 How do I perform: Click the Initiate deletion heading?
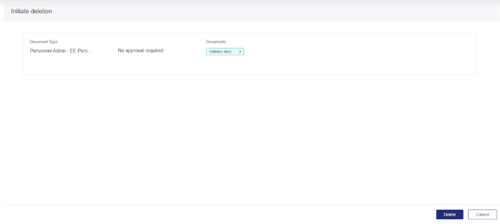tap(32, 11)
